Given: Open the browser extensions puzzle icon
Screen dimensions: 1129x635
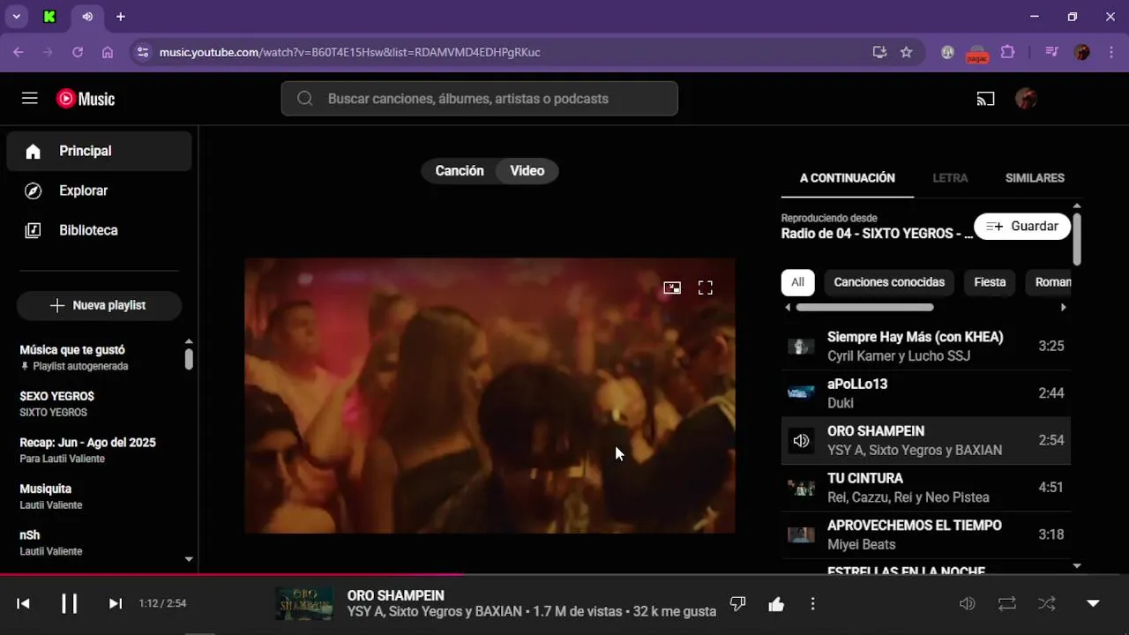Looking at the screenshot, I should (x=1007, y=52).
